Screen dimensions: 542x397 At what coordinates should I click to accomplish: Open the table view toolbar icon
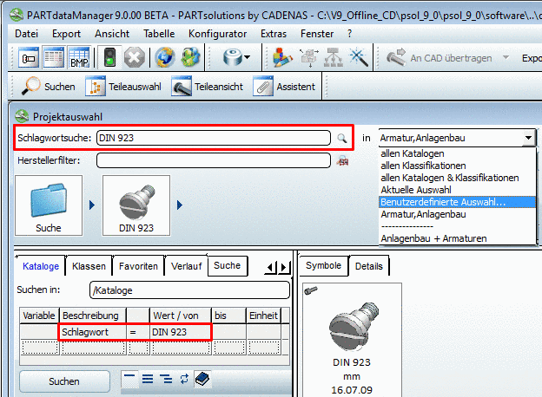pos(54,57)
